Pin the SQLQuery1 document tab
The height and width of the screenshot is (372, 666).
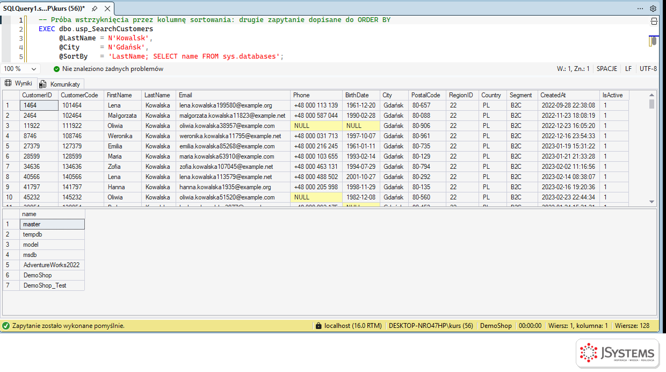[94, 9]
